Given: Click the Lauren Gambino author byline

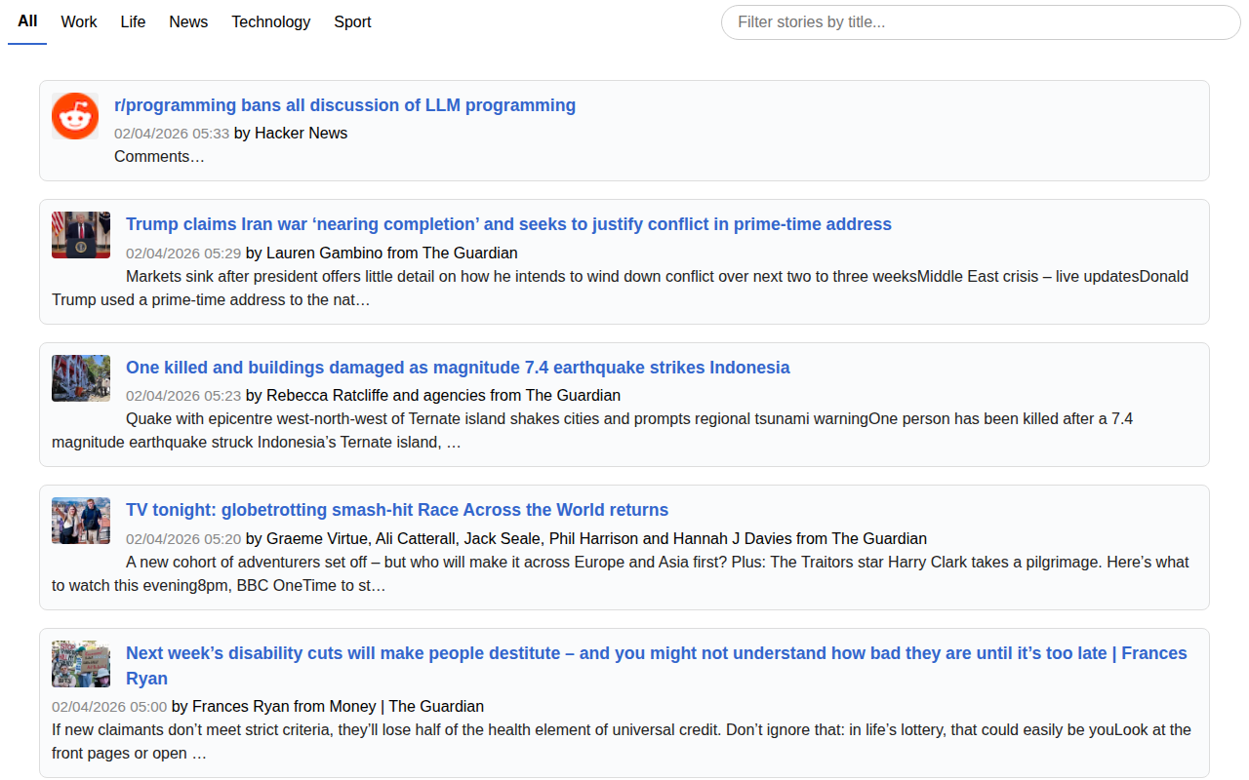Looking at the screenshot, I should click(324, 253).
